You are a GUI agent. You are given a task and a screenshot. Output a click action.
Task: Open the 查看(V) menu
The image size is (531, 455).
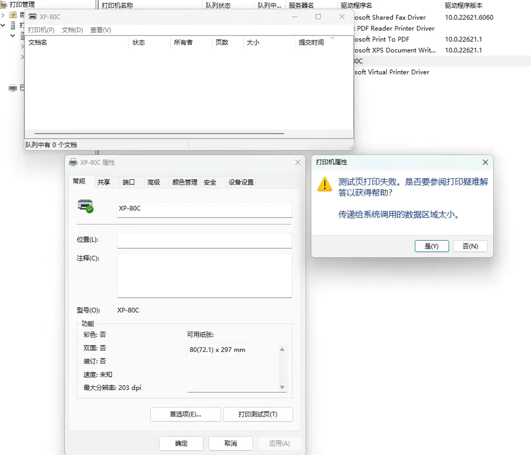[x=100, y=30]
